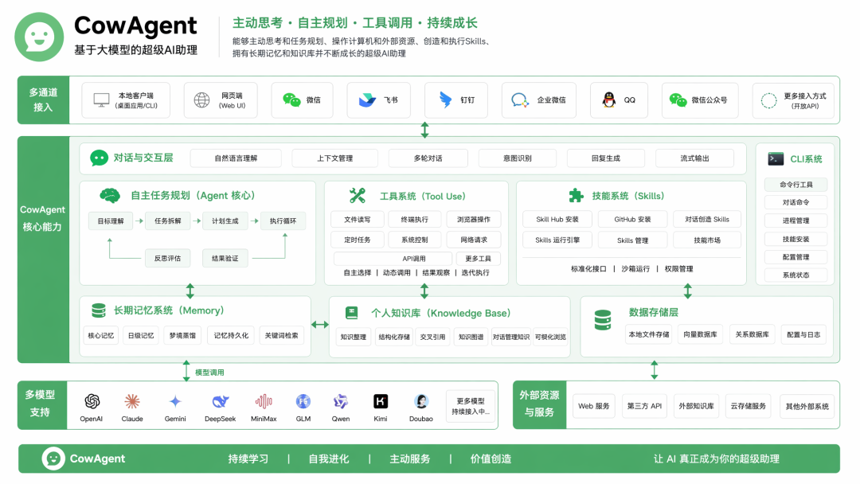Select the 意图识别 box
Screen dimensions: 860x484
pyautogui.click(x=518, y=158)
